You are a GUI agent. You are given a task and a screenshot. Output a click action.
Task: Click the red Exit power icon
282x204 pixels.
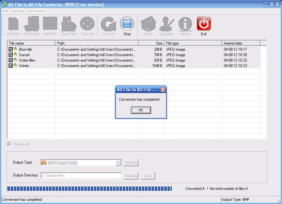click(204, 24)
